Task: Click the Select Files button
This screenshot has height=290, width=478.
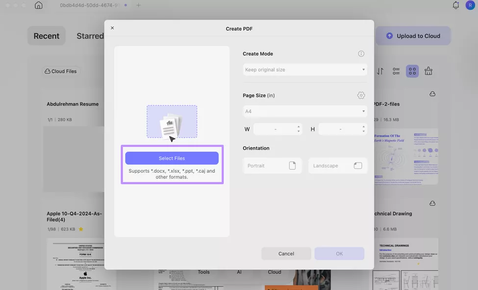Action: [172, 158]
